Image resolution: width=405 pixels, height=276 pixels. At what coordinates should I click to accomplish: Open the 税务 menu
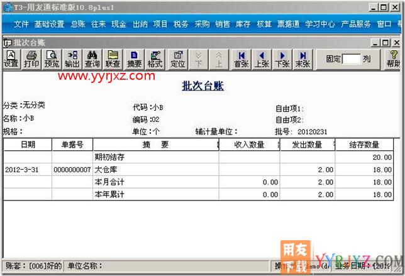[x=181, y=24]
